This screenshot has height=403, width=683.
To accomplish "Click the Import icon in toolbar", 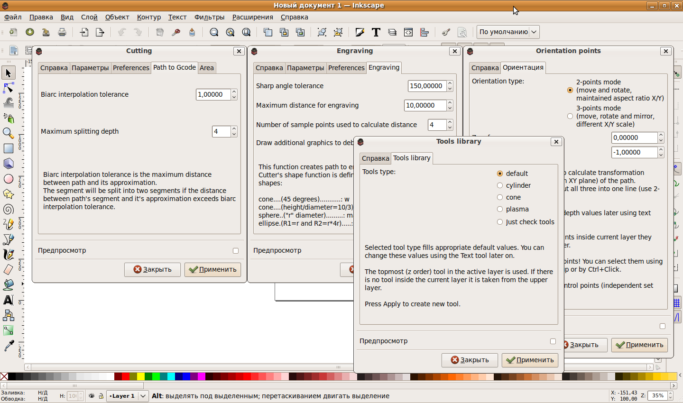I will (x=84, y=32).
